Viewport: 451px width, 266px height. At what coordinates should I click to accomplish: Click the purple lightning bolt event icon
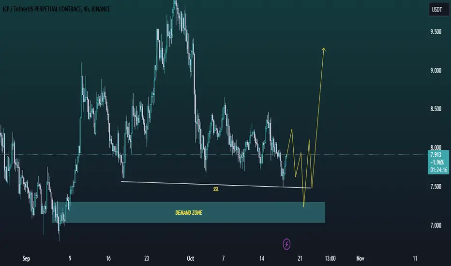coord(286,244)
